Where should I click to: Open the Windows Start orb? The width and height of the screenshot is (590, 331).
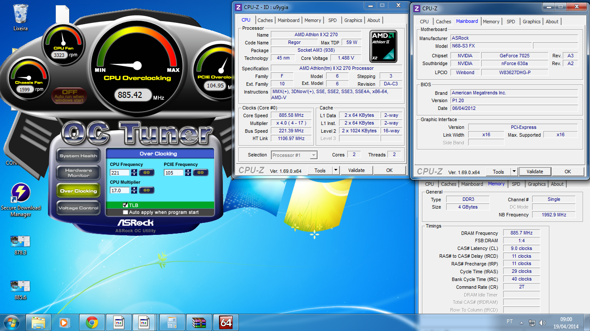point(11,322)
